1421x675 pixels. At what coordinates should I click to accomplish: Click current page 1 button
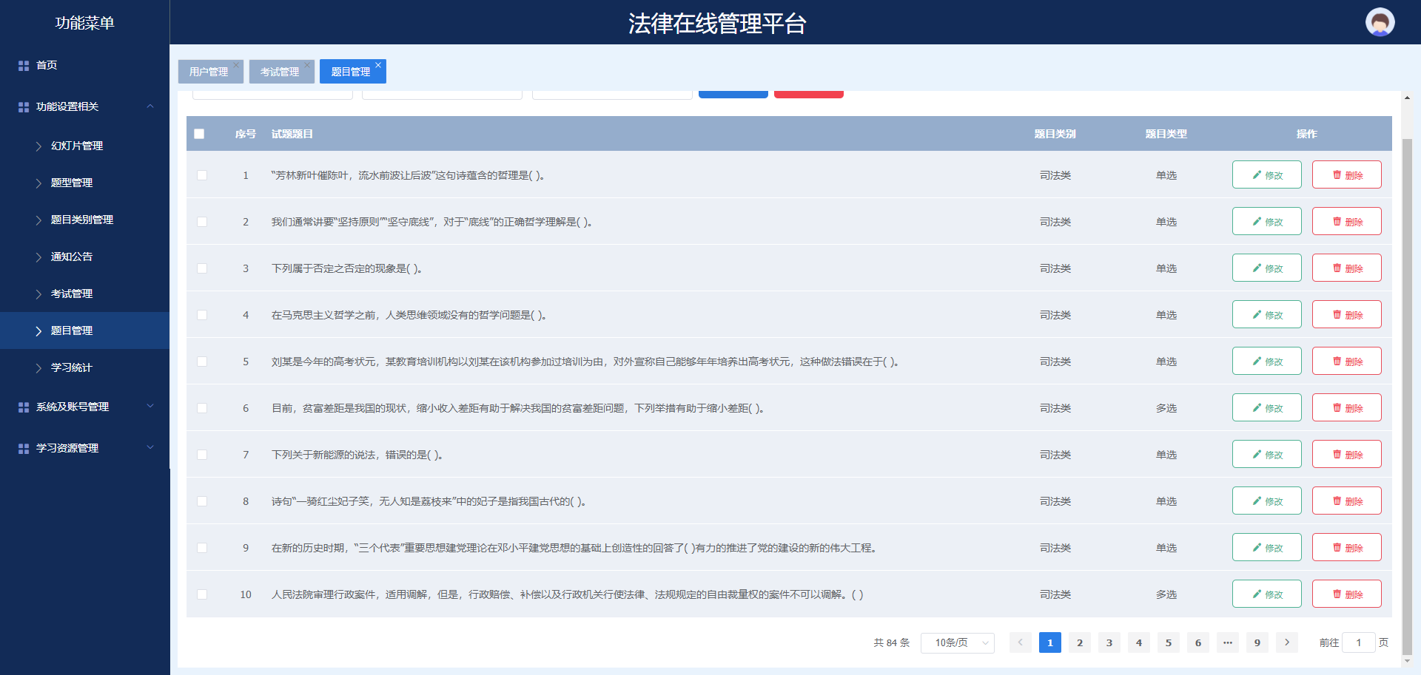click(1050, 642)
